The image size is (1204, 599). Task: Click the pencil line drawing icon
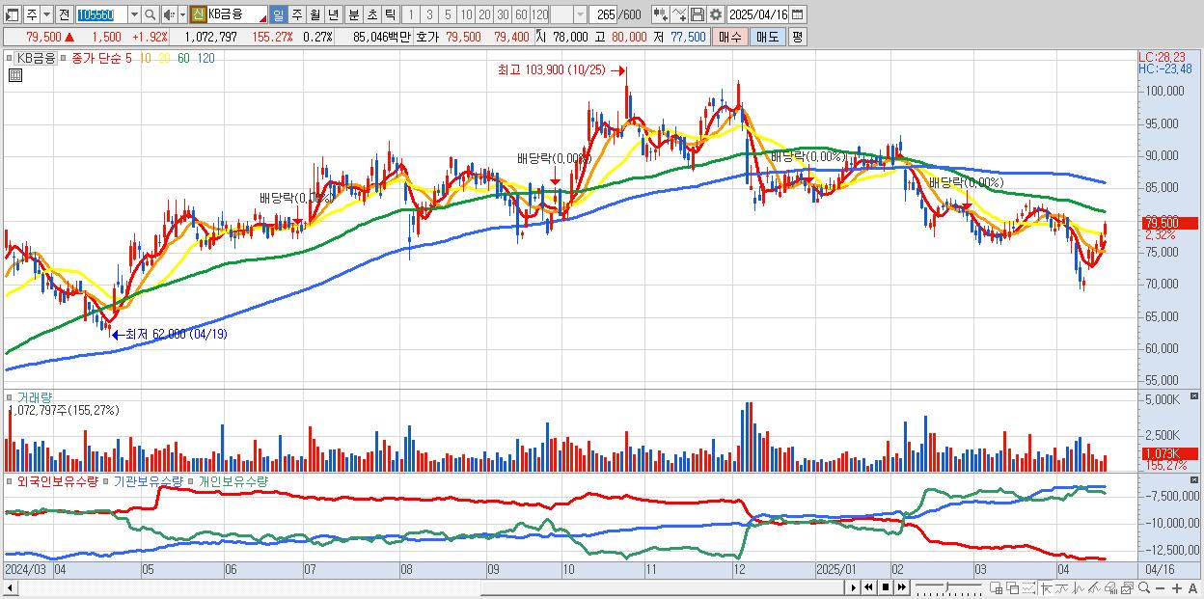coord(1094,588)
